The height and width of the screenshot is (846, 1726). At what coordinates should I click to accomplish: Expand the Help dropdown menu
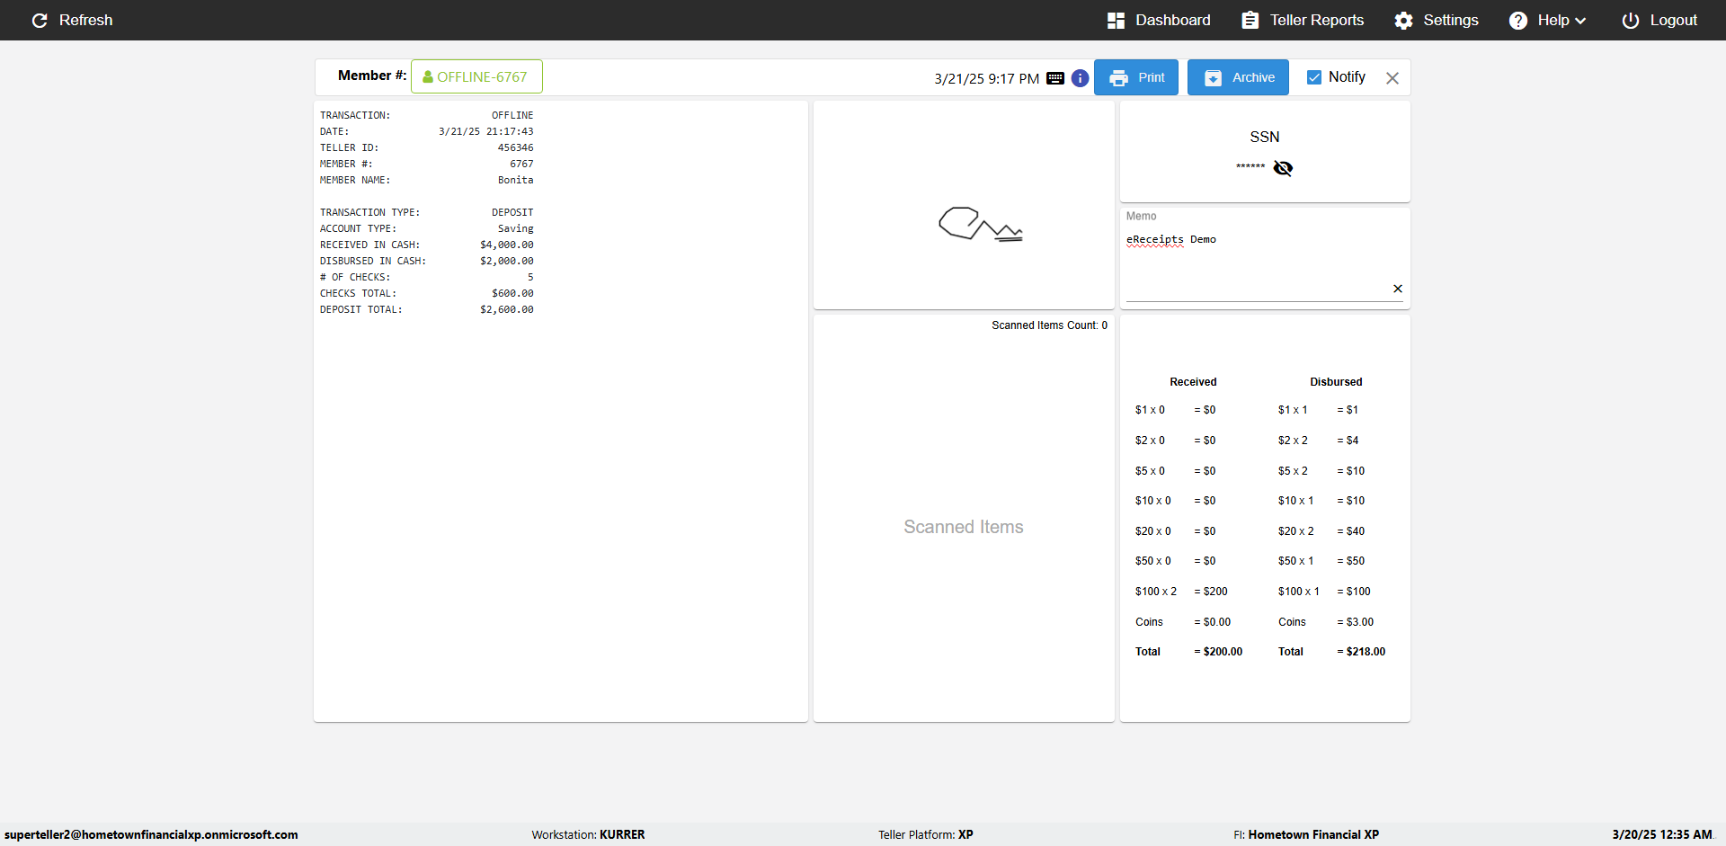1547,20
